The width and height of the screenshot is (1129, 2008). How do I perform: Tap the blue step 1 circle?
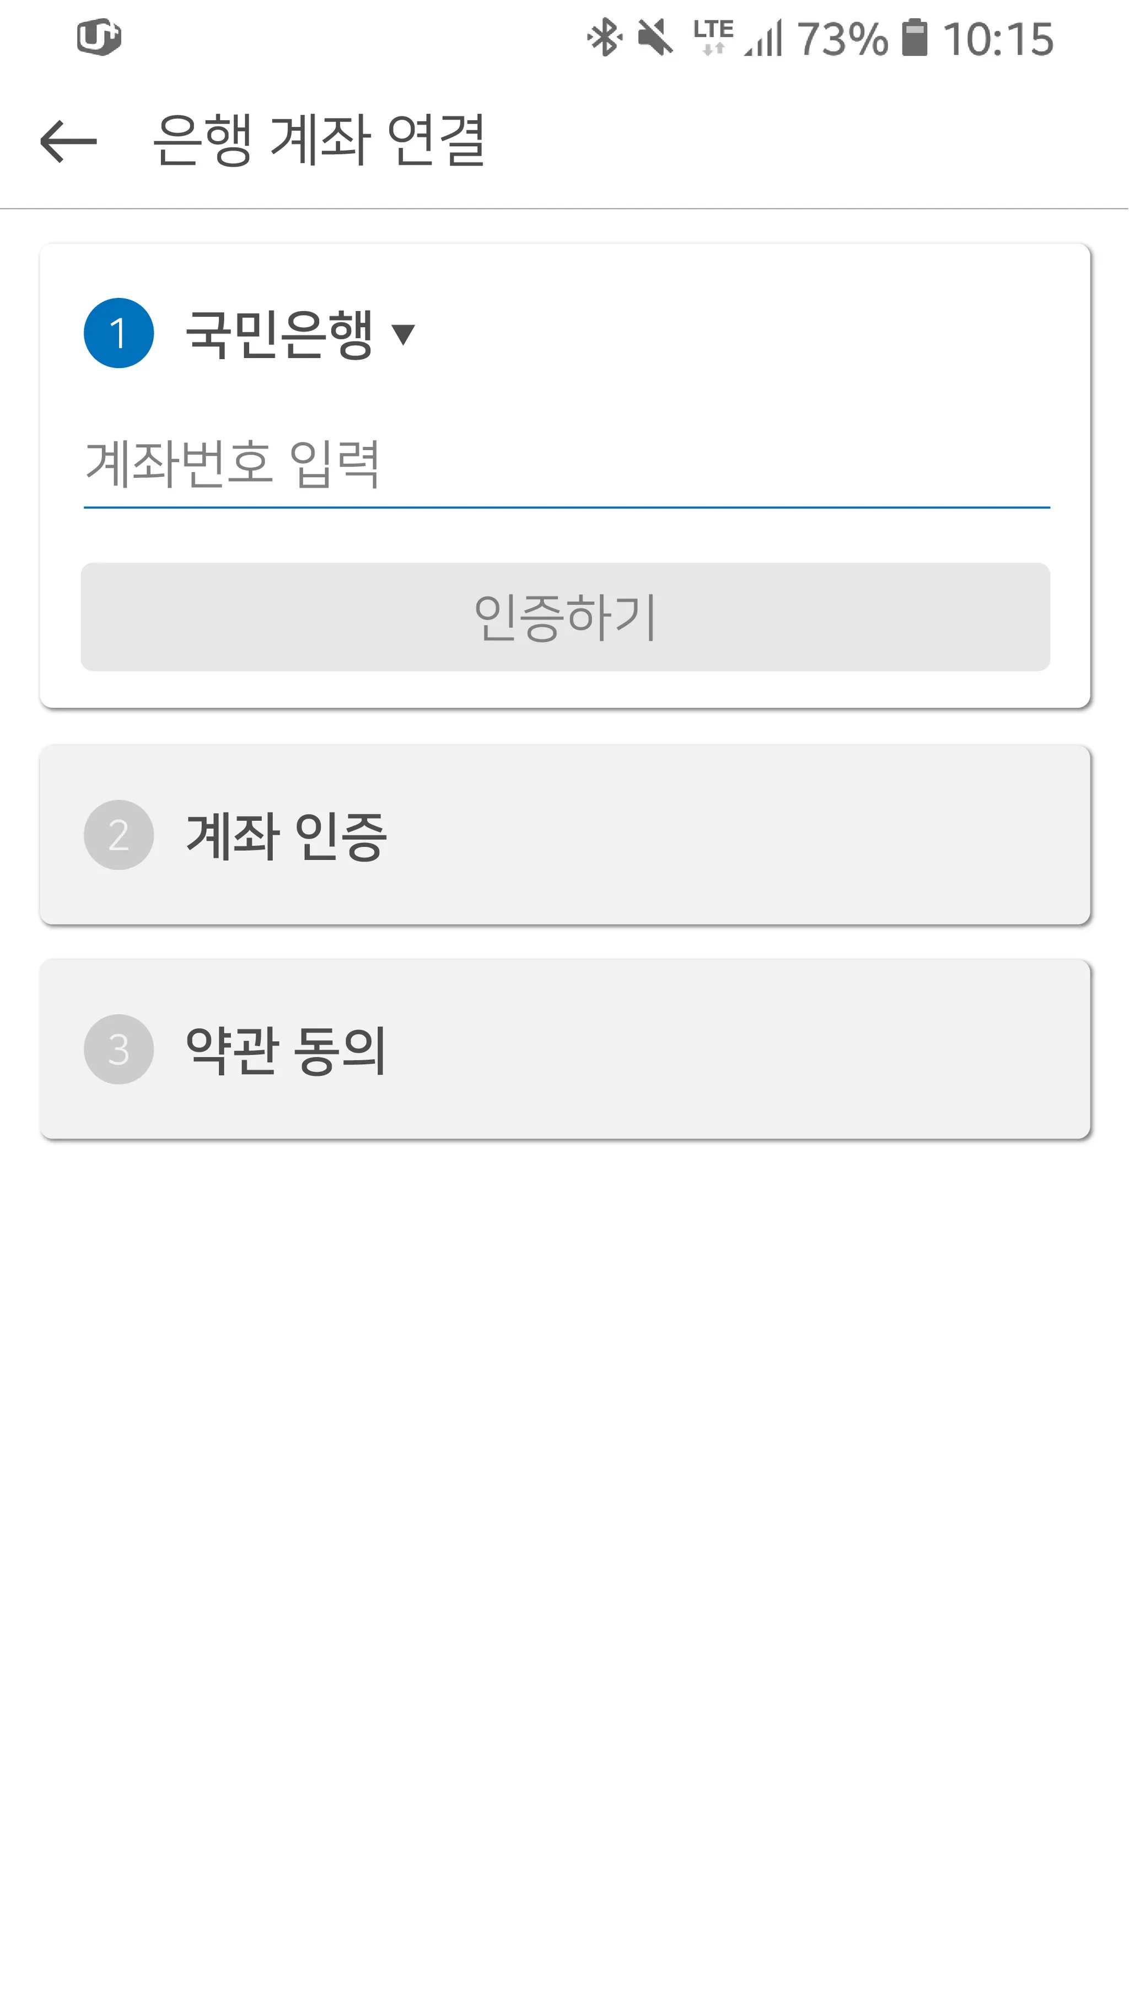click(x=119, y=333)
